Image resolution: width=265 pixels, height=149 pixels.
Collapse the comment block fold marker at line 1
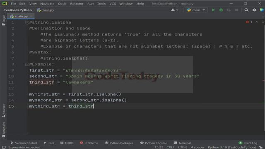pyautogui.click(x=27, y=22)
